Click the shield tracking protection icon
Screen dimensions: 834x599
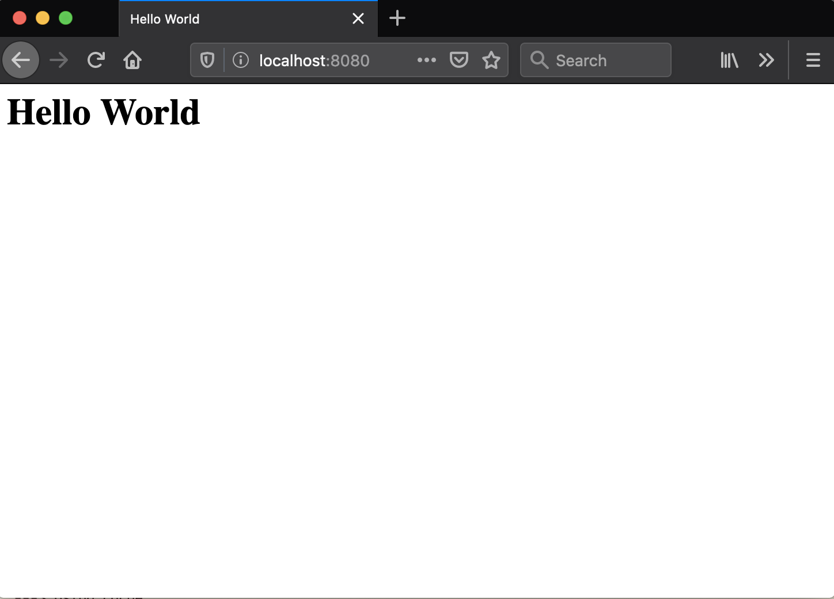click(x=207, y=60)
